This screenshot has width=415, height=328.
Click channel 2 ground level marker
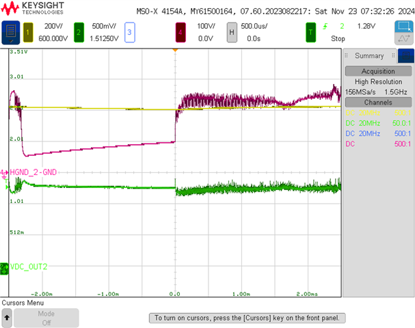(4, 269)
